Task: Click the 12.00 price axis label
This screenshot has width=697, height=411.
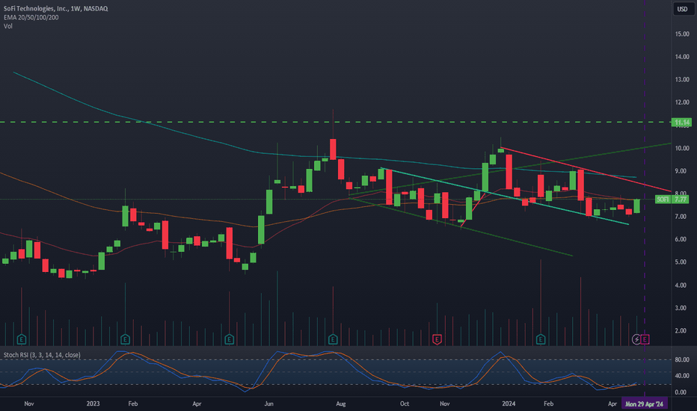Action: [682, 102]
